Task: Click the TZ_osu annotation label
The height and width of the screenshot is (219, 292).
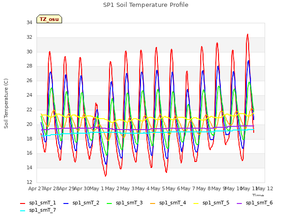Action: [x=49, y=19]
